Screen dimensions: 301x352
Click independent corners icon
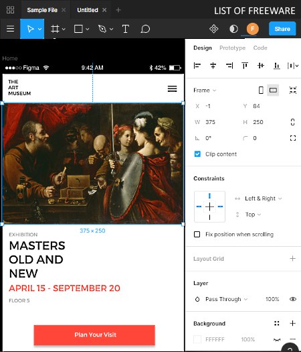point(293,138)
